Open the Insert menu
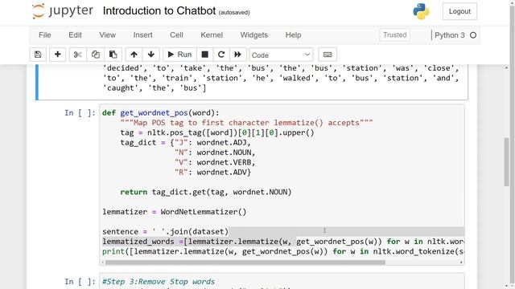 click(142, 35)
